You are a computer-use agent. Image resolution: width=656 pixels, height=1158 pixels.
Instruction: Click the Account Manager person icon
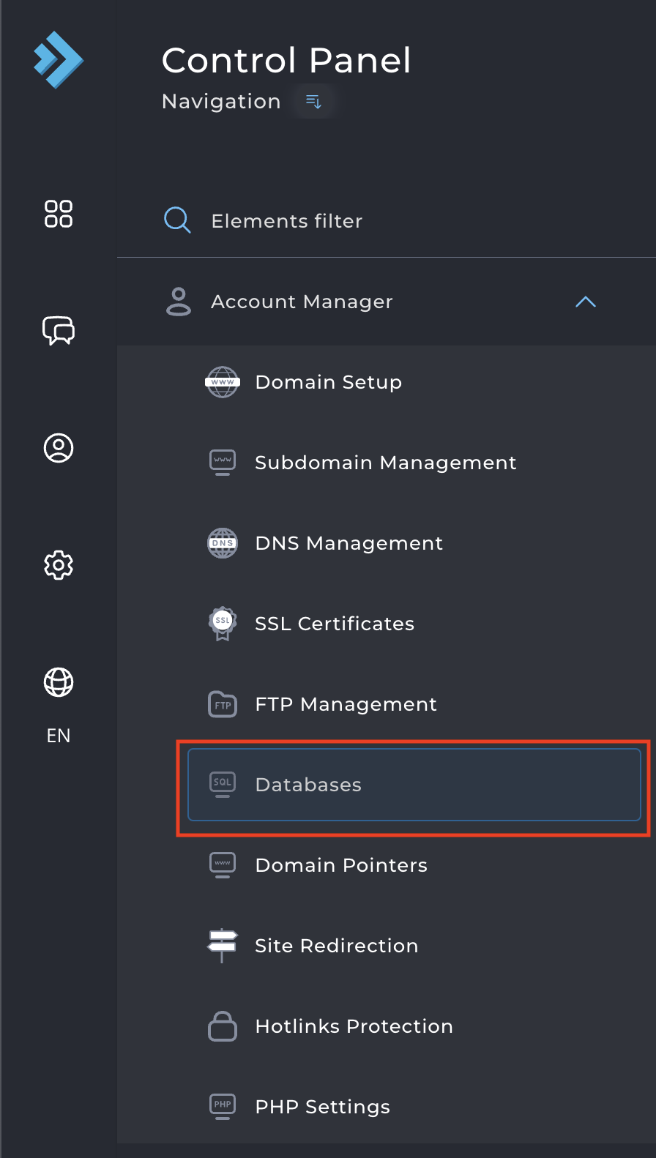coord(179,302)
